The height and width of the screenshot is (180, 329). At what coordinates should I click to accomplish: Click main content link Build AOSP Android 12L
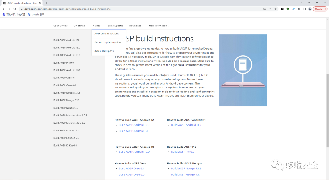[133, 131]
